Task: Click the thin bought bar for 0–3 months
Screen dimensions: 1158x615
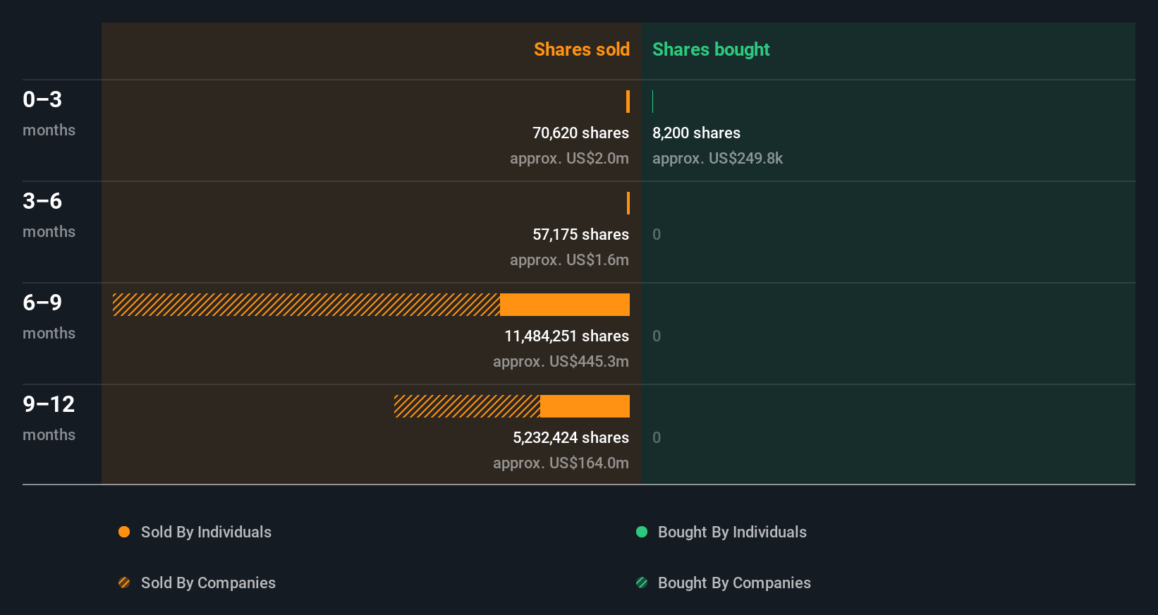Action: pos(653,102)
